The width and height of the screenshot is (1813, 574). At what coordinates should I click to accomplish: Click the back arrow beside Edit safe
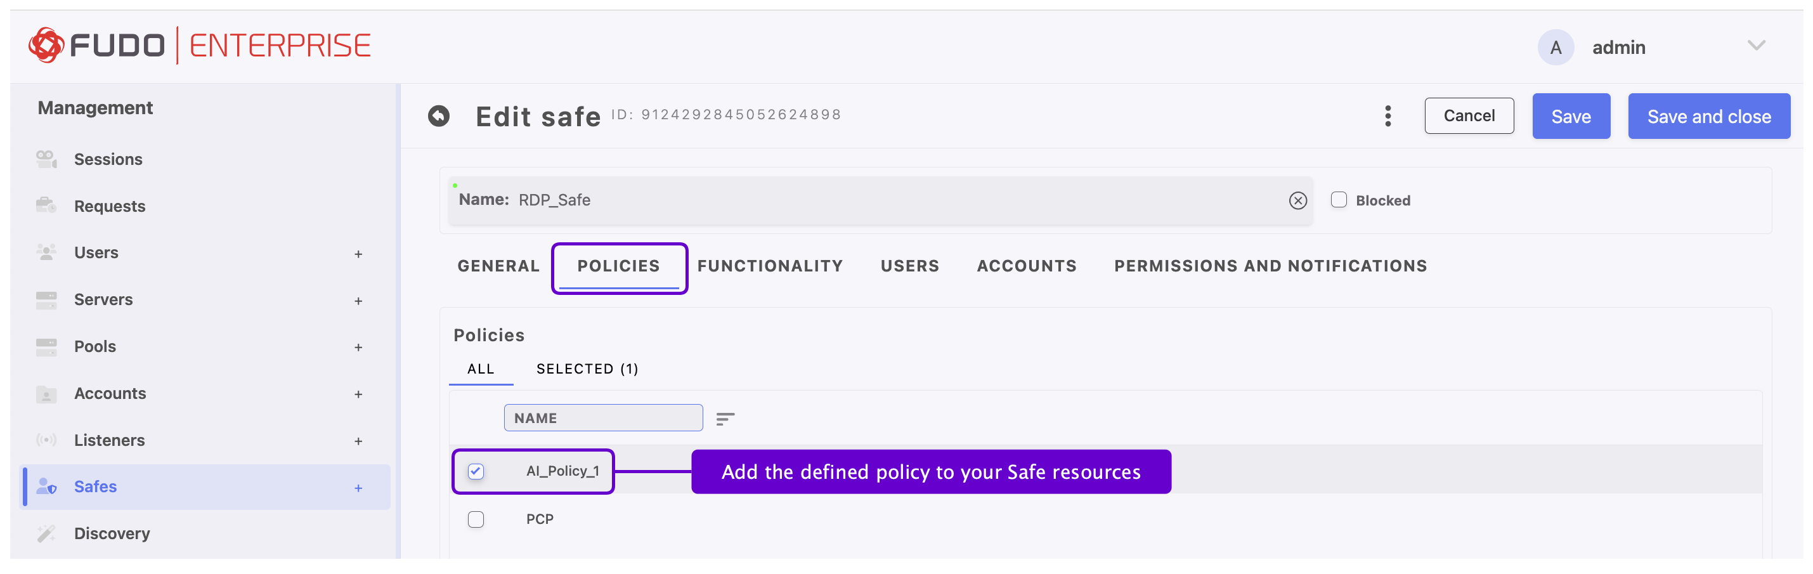tap(440, 115)
